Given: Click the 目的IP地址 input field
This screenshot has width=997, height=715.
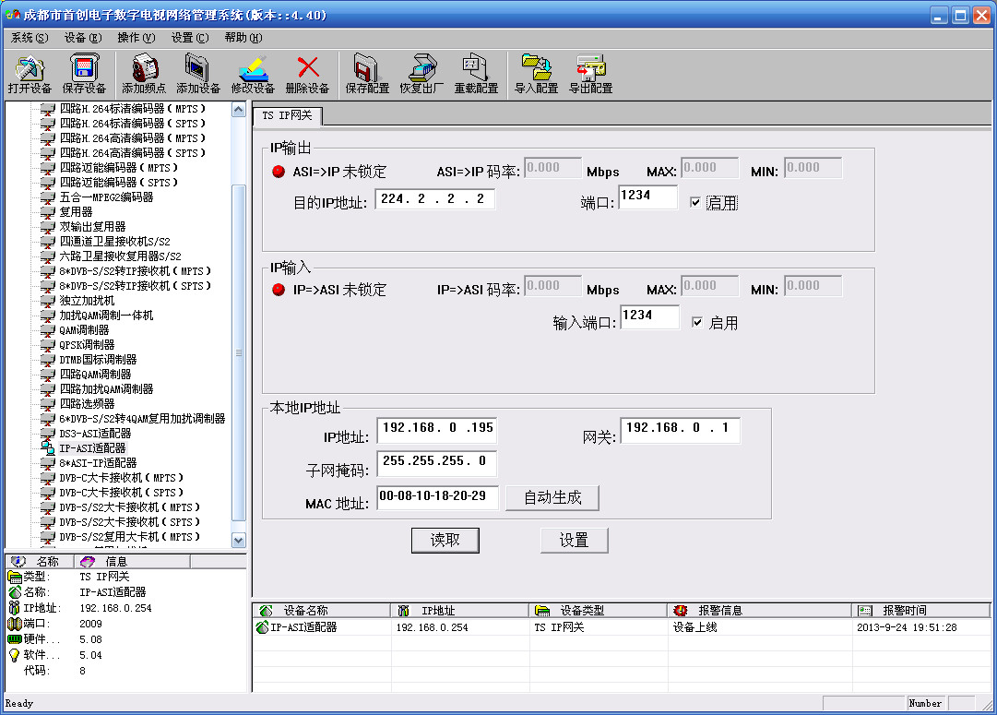Looking at the screenshot, I should [435, 199].
